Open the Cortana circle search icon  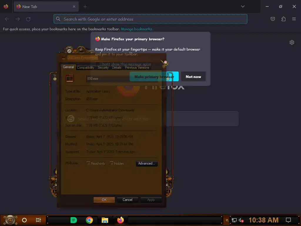pyautogui.click(x=24, y=220)
